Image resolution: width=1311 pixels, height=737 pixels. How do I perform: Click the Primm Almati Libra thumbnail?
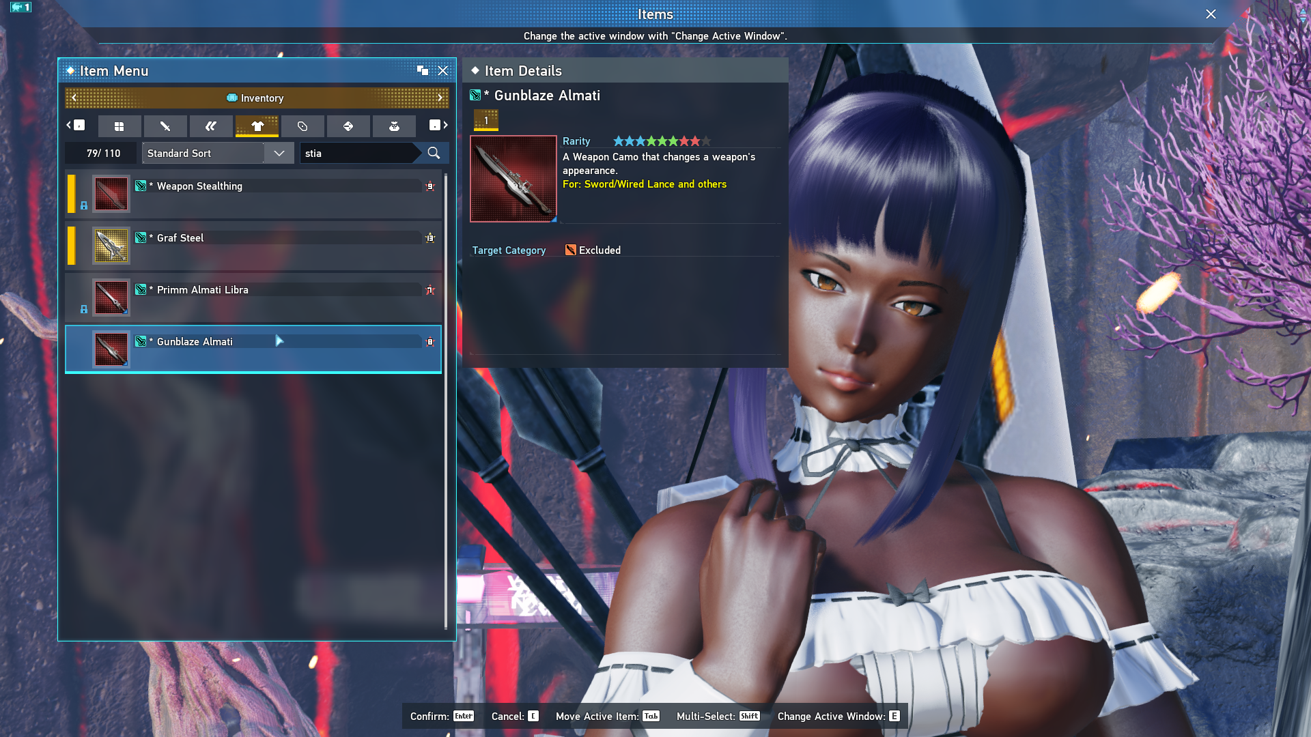point(111,298)
